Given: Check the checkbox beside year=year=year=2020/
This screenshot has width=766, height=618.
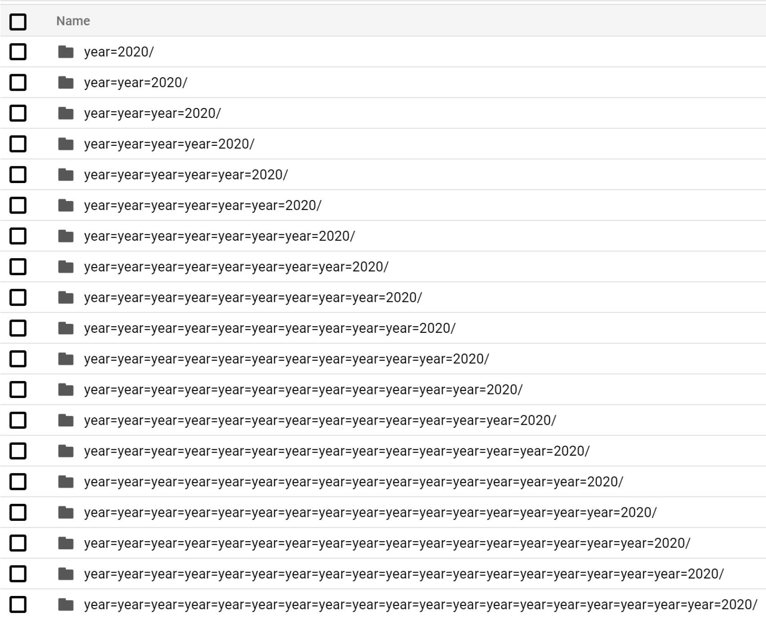Looking at the screenshot, I should [x=18, y=114].
